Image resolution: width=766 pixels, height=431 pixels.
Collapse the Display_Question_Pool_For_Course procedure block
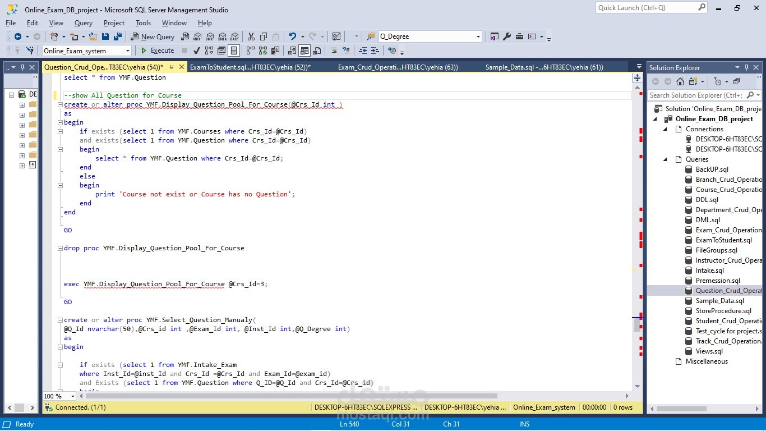[60, 104]
